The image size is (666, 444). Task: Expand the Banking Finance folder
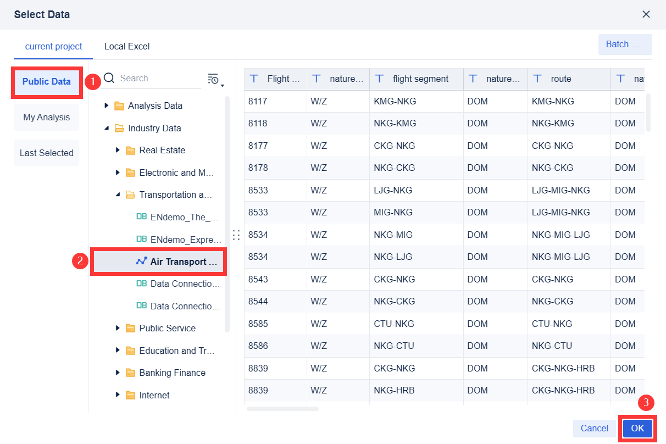[x=117, y=373]
